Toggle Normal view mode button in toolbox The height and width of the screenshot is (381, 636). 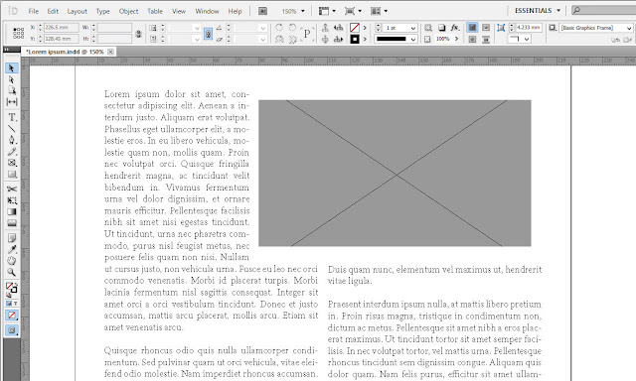tap(11, 330)
